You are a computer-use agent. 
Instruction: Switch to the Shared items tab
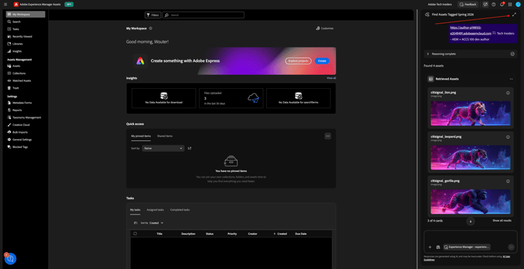(x=165, y=136)
